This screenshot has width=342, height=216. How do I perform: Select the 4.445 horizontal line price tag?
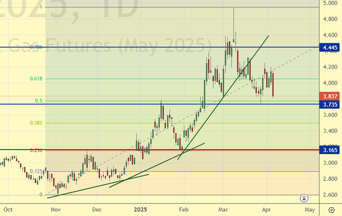pos(330,47)
